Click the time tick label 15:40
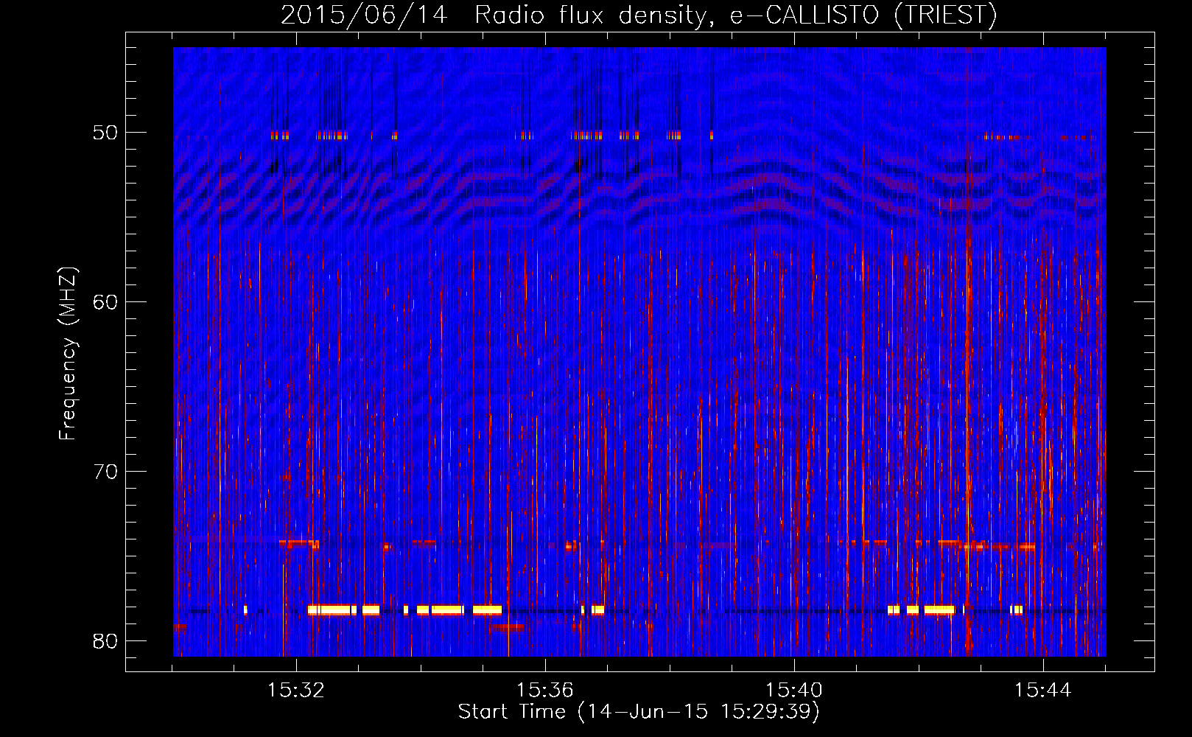This screenshot has height=737, width=1192. pyautogui.click(x=794, y=691)
